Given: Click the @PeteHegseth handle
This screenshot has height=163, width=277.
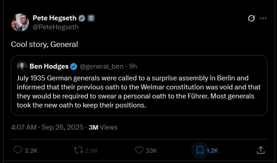Looking at the screenshot, I should pyautogui.click(x=56, y=27).
